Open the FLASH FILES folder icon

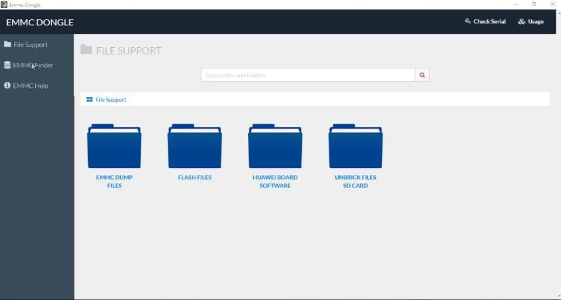(x=195, y=146)
